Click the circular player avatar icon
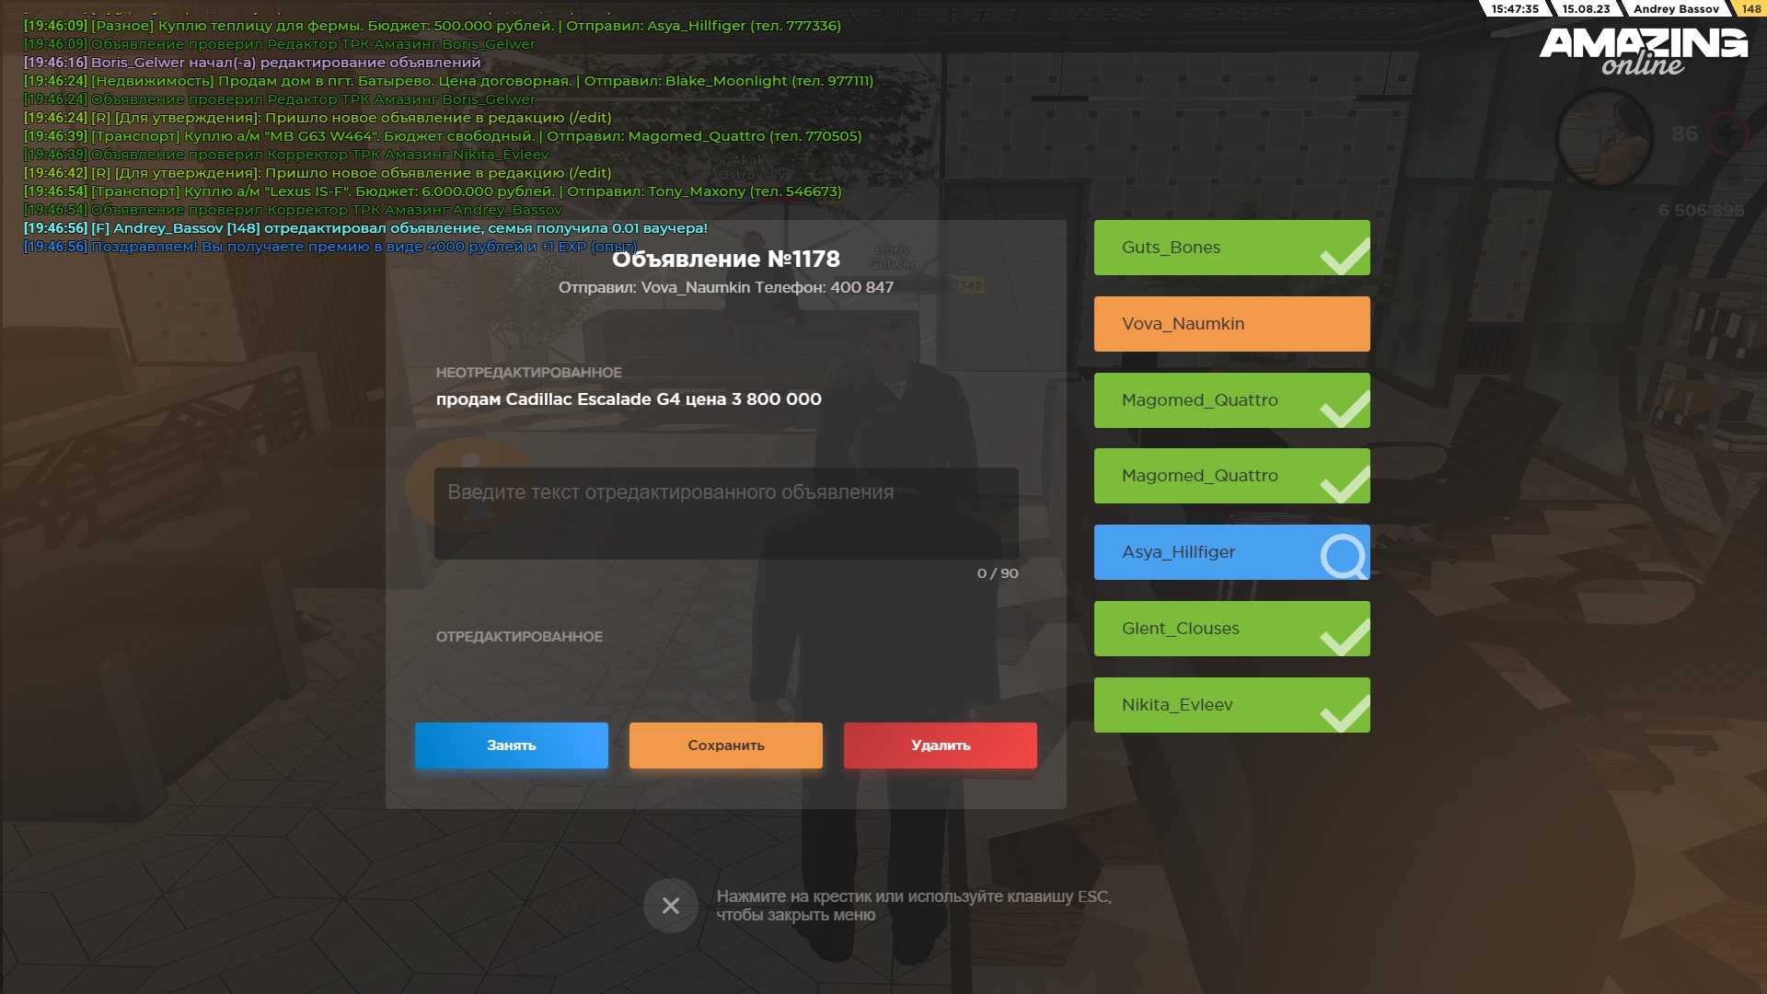1767x994 pixels. [1603, 138]
